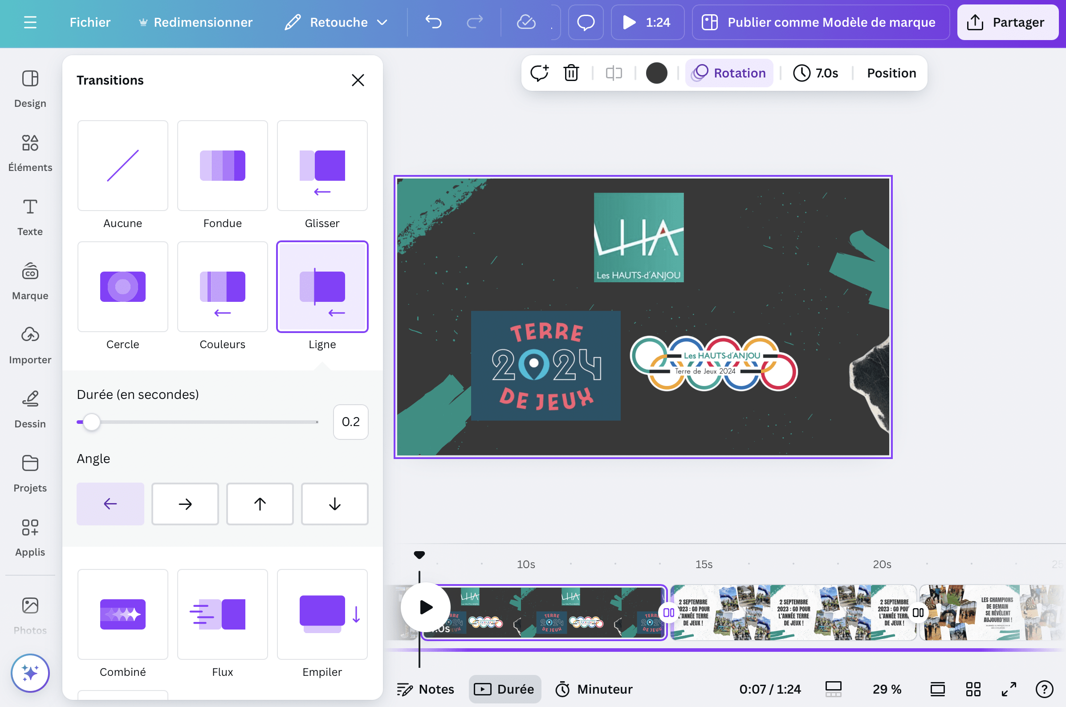
Task: Open the Fichier menu
Action: [90, 22]
